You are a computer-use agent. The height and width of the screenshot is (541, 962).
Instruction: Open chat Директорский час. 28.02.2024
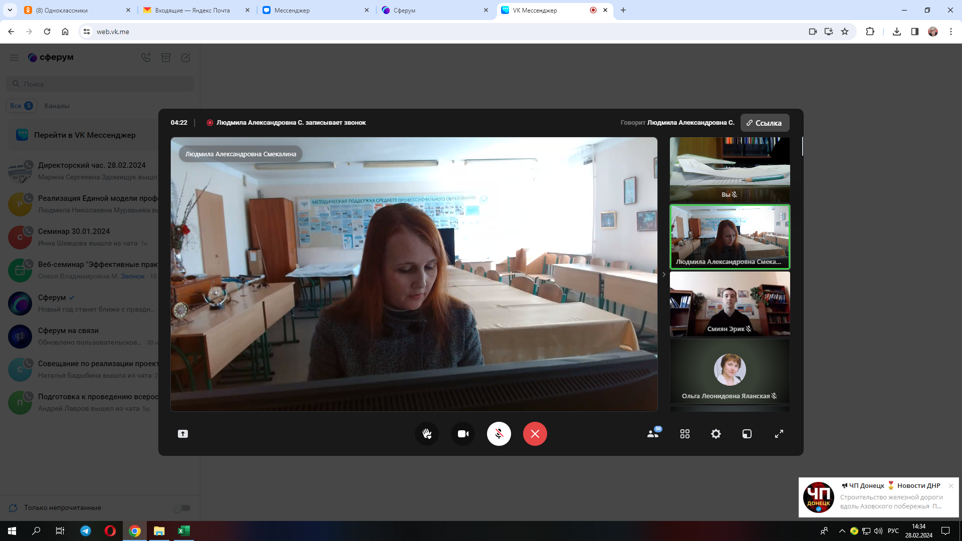(83, 171)
